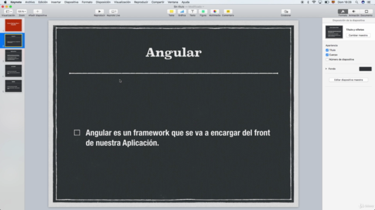Viewport: 375px width, 210px height.
Task: Click the Angular slide title text
Action: 173,52
